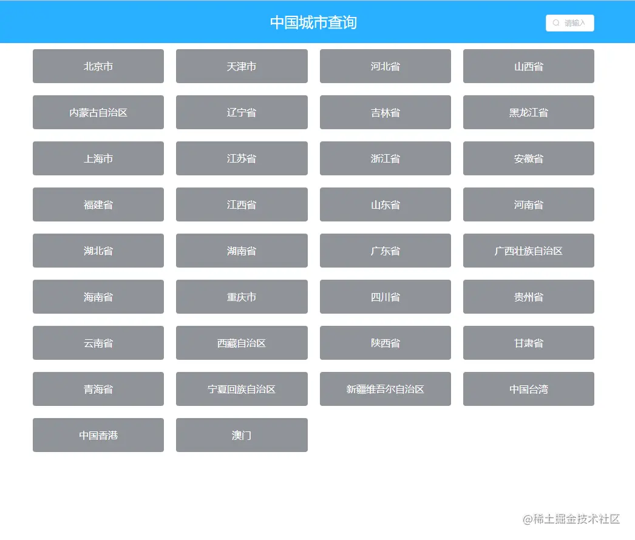Open 西藏自治区
635x540 pixels.
[x=242, y=343]
